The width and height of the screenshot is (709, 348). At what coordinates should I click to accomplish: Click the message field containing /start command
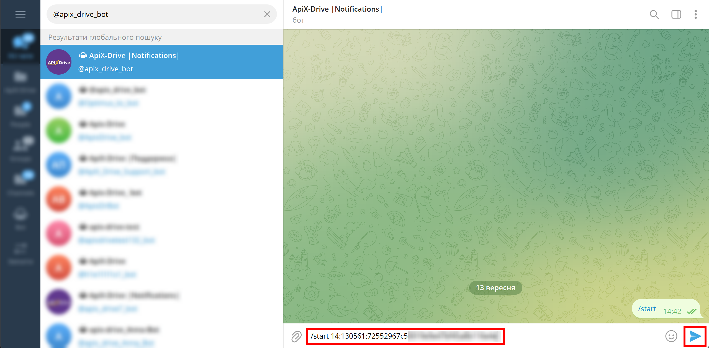(405, 336)
